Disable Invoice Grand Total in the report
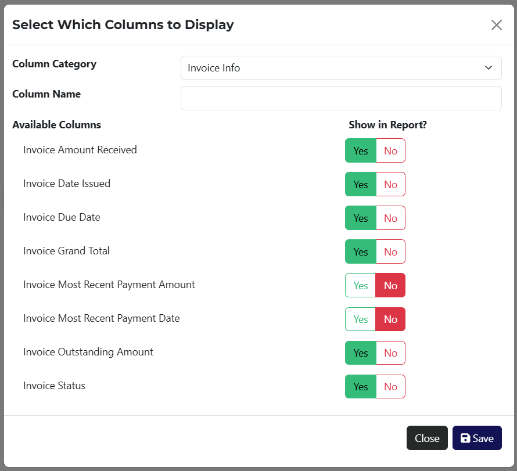The image size is (517, 471). point(390,252)
